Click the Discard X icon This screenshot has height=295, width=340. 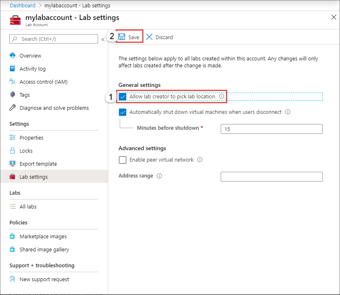tap(149, 37)
